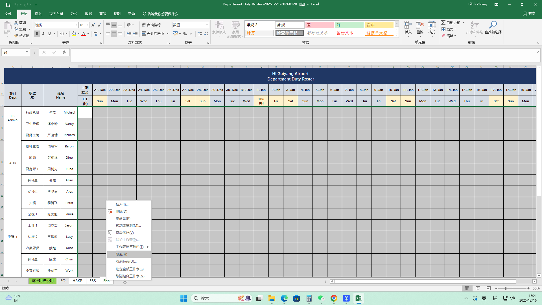Click the Share button at top right

coord(529,14)
